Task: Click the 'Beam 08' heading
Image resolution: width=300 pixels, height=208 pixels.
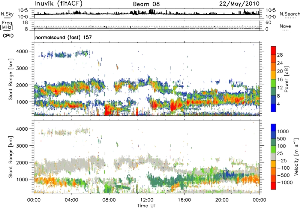Action: point(146,4)
